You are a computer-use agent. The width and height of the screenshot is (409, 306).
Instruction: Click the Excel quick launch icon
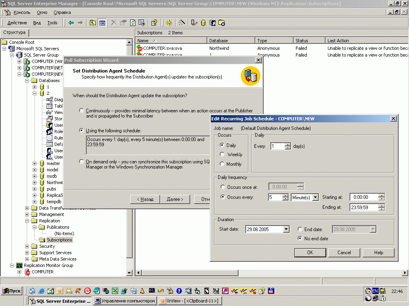[115, 291]
